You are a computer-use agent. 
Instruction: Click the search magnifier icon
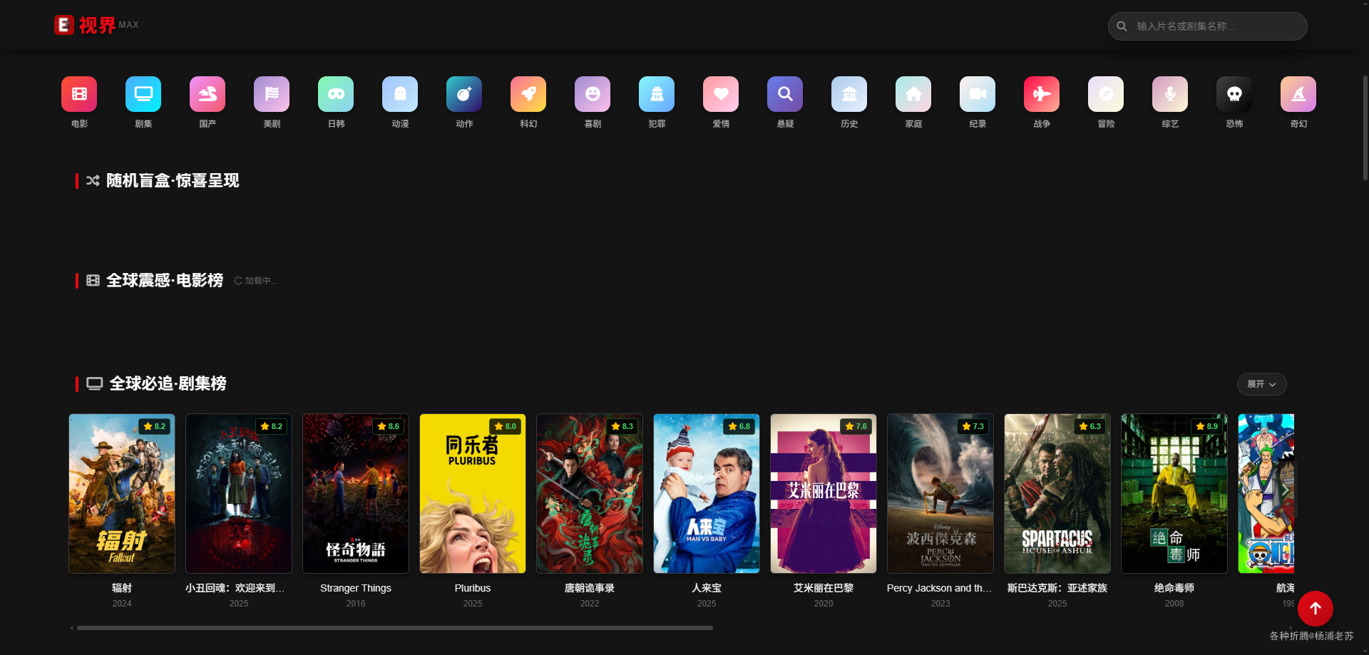[1122, 26]
